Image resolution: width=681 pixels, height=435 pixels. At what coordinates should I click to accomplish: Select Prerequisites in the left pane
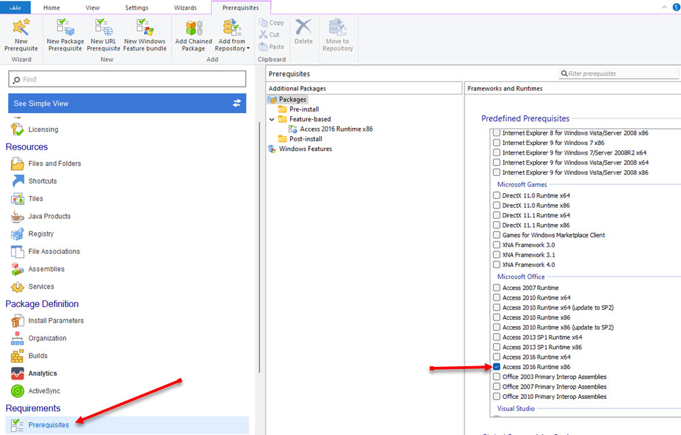point(127,425)
